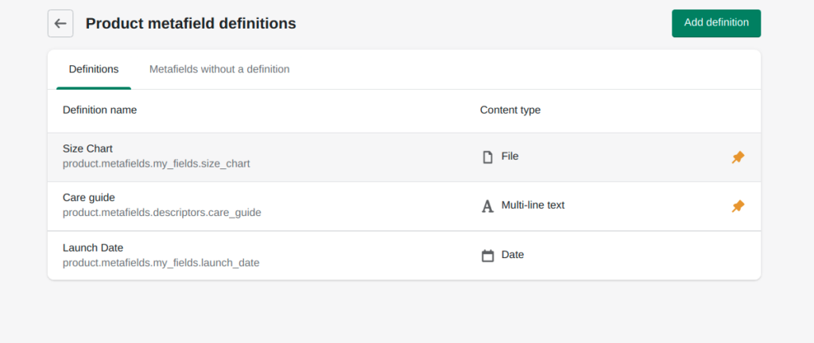Open Metafields without a definition tab
The width and height of the screenshot is (814, 343).
pyautogui.click(x=219, y=70)
